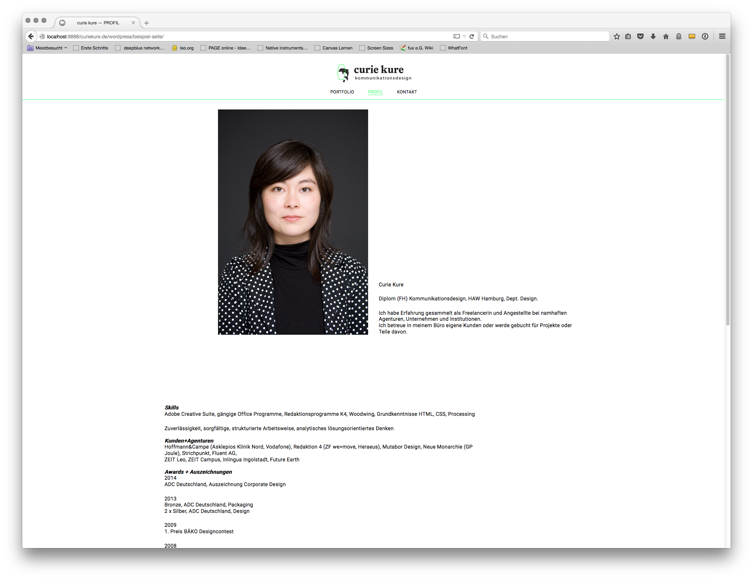This screenshot has height=580, width=753.
Task: Save page to Pocket
Action: (x=640, y=36)
